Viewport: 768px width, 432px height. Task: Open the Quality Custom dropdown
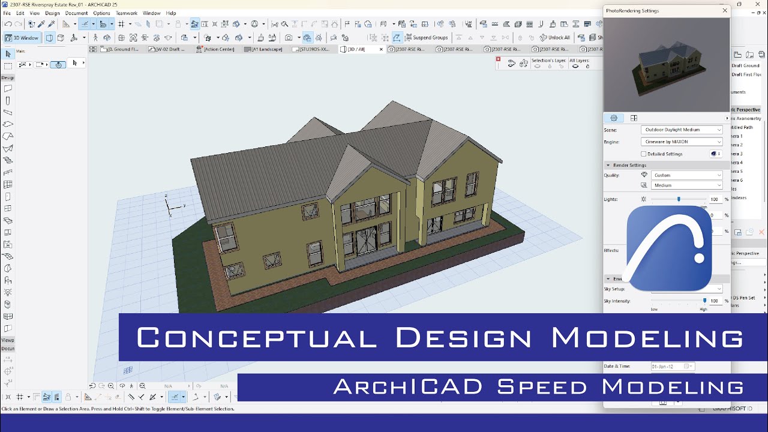pyautogui.click(x=688, y=175)
